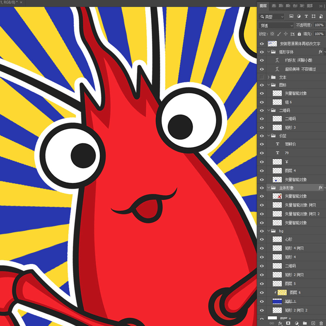Collapse the bg group
The width and height of the screenshot is (326, 326).
pos(269,231)
